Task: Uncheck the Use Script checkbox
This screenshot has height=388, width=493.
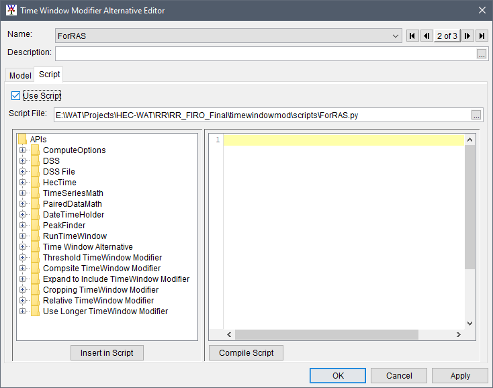Action: click(x=16, y=96)
